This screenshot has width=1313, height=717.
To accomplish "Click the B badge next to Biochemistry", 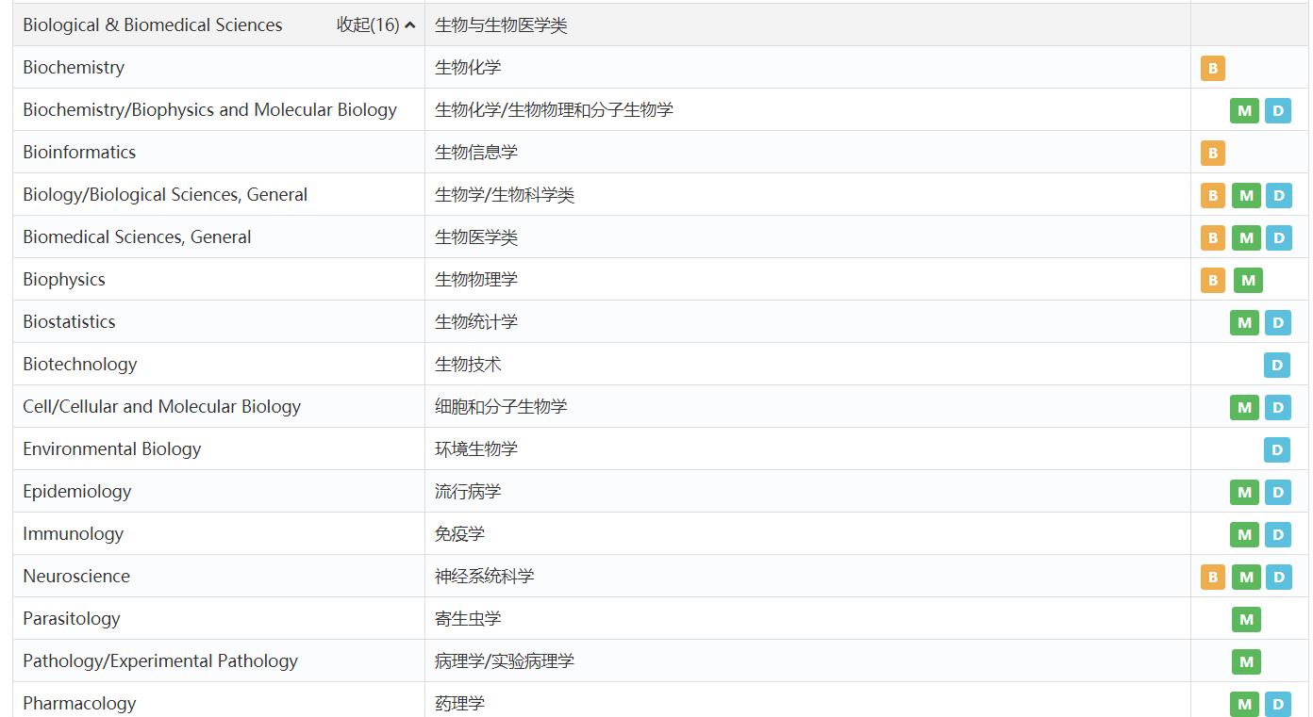I will click(1212, 68).
